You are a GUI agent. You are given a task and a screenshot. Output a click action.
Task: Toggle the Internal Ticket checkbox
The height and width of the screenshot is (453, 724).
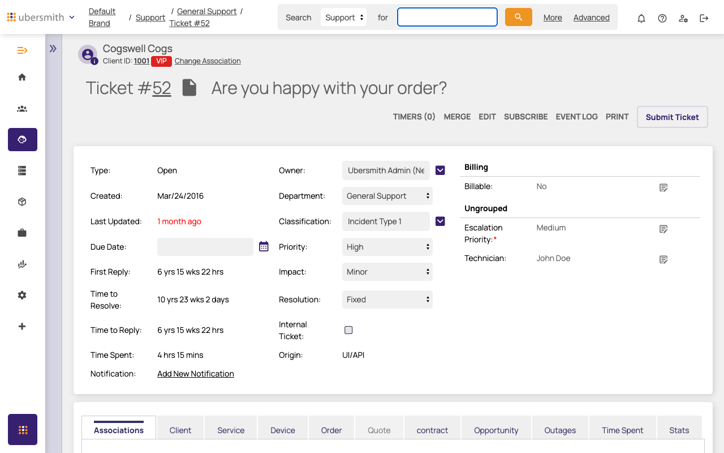(x=348, y=330)
